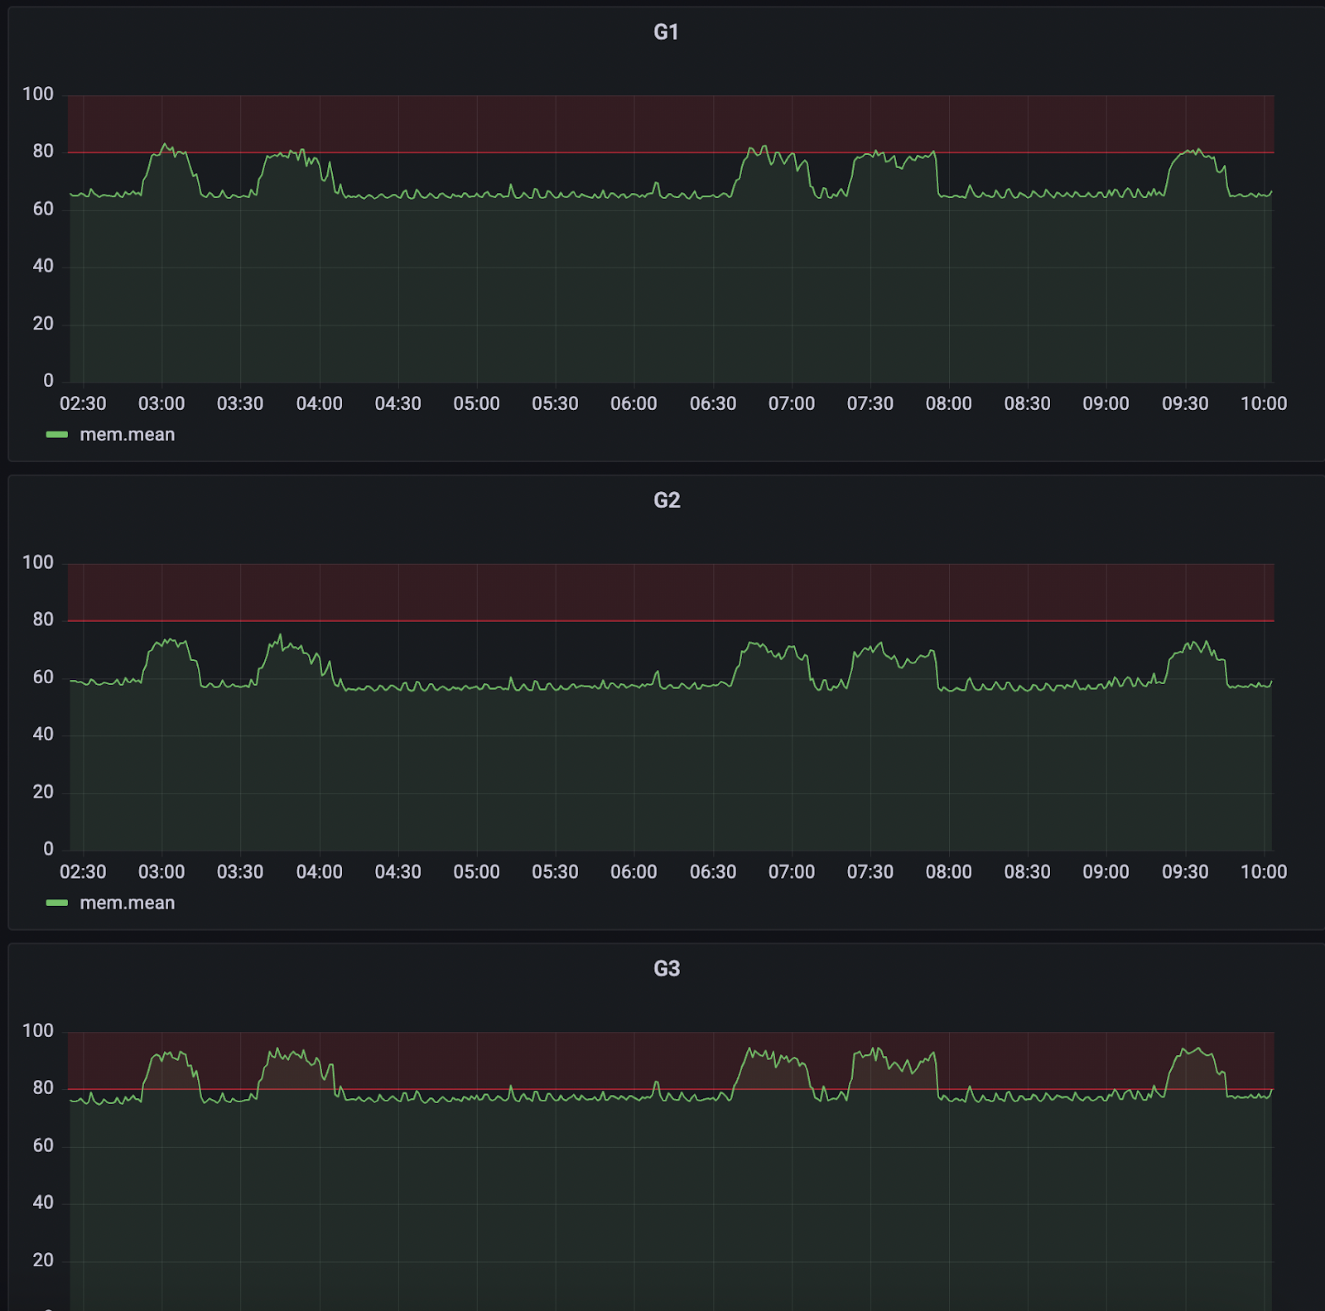The height and width of the screenshot is (1311, 1325).
Task: Open the G1 panel title menu
Action: pyautogui.click(x=666, y=32)
